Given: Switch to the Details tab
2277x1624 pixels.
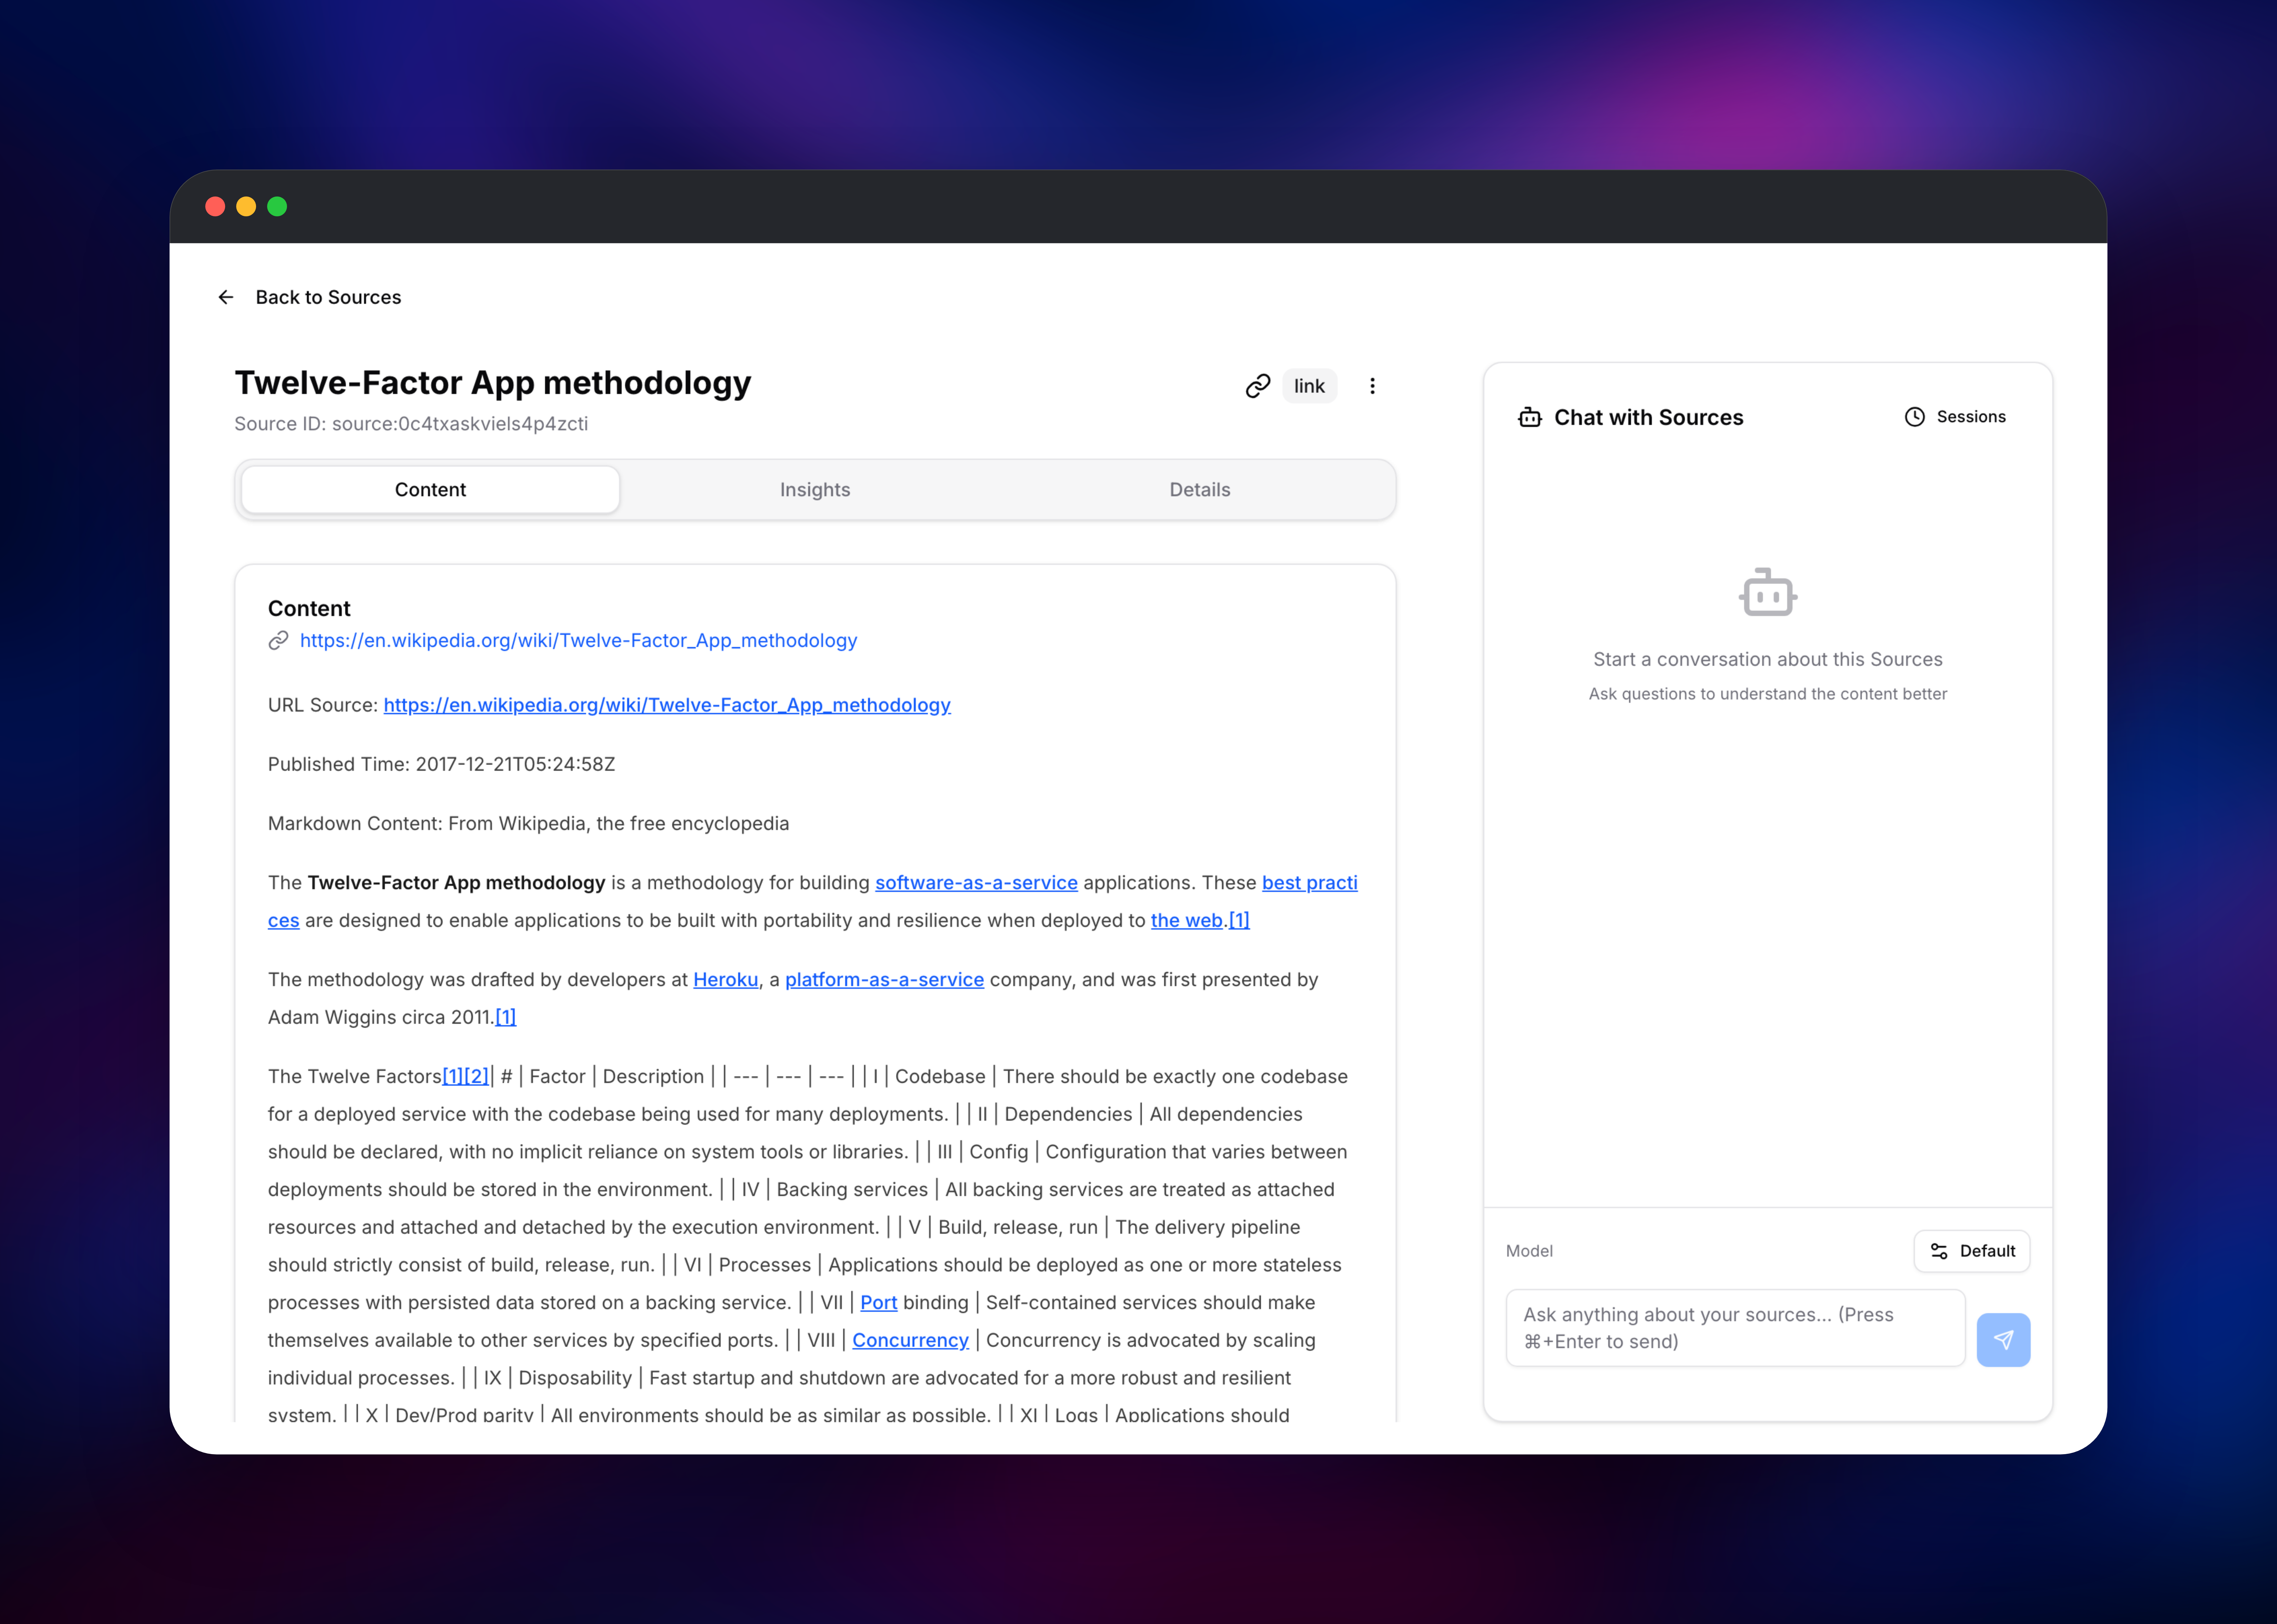Looking at the screenshot, I should tap(1200, 490).
